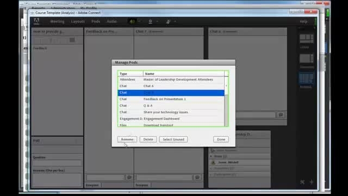Click the Active Speakers row
Image resolution: width=348 pixels, height=196 pixels.
tap(240, 150)
